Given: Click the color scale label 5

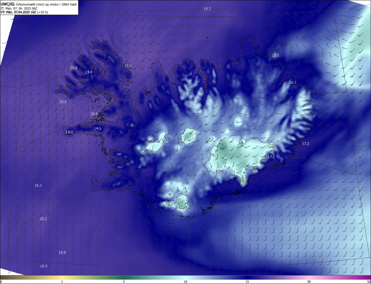Looking at the screenshot, I should 124,282.
